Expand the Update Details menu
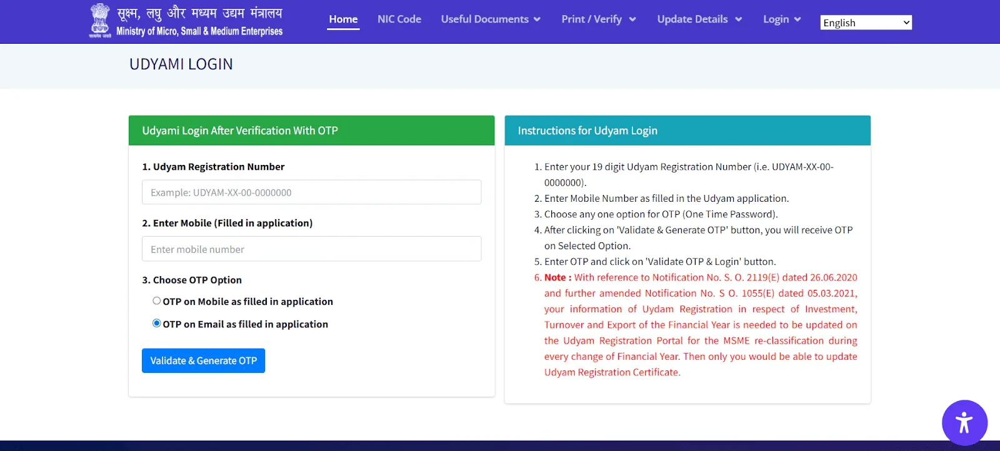 [x=699, y=19]
